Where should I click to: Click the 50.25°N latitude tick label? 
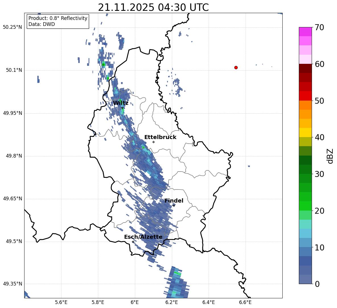tap(13, 27)
